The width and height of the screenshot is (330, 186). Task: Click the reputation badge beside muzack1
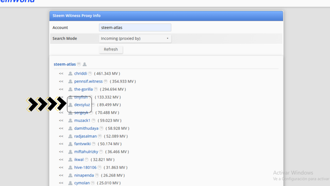(x=93, y=120)
